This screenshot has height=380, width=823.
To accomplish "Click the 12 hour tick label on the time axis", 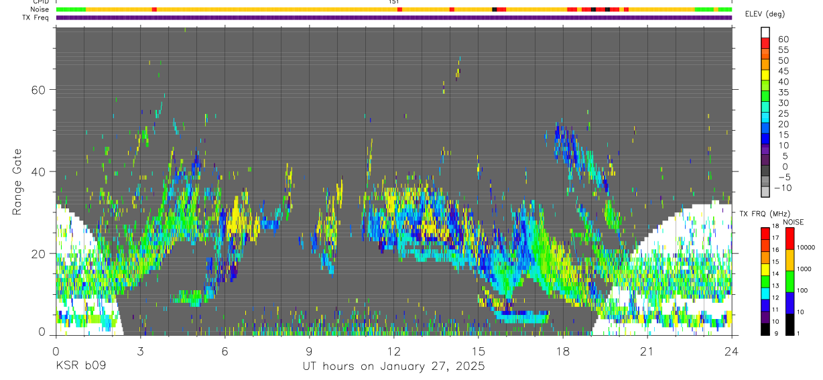I will (x=393, y=351).
